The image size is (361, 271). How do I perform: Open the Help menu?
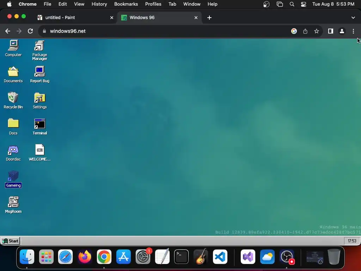212,4
